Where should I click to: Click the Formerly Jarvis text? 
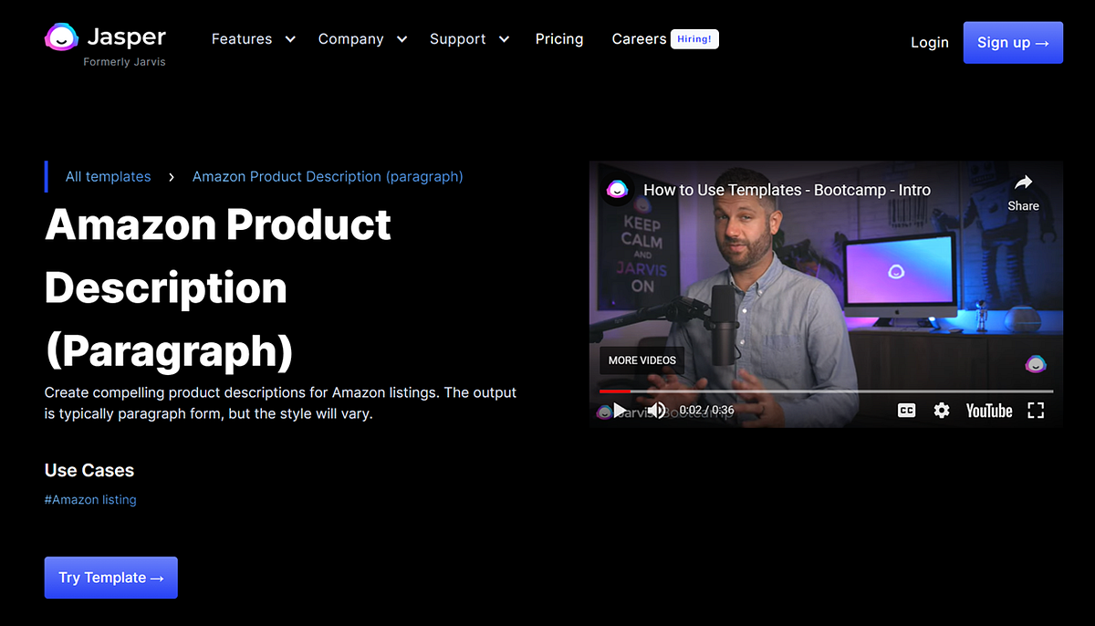(125, 62)
